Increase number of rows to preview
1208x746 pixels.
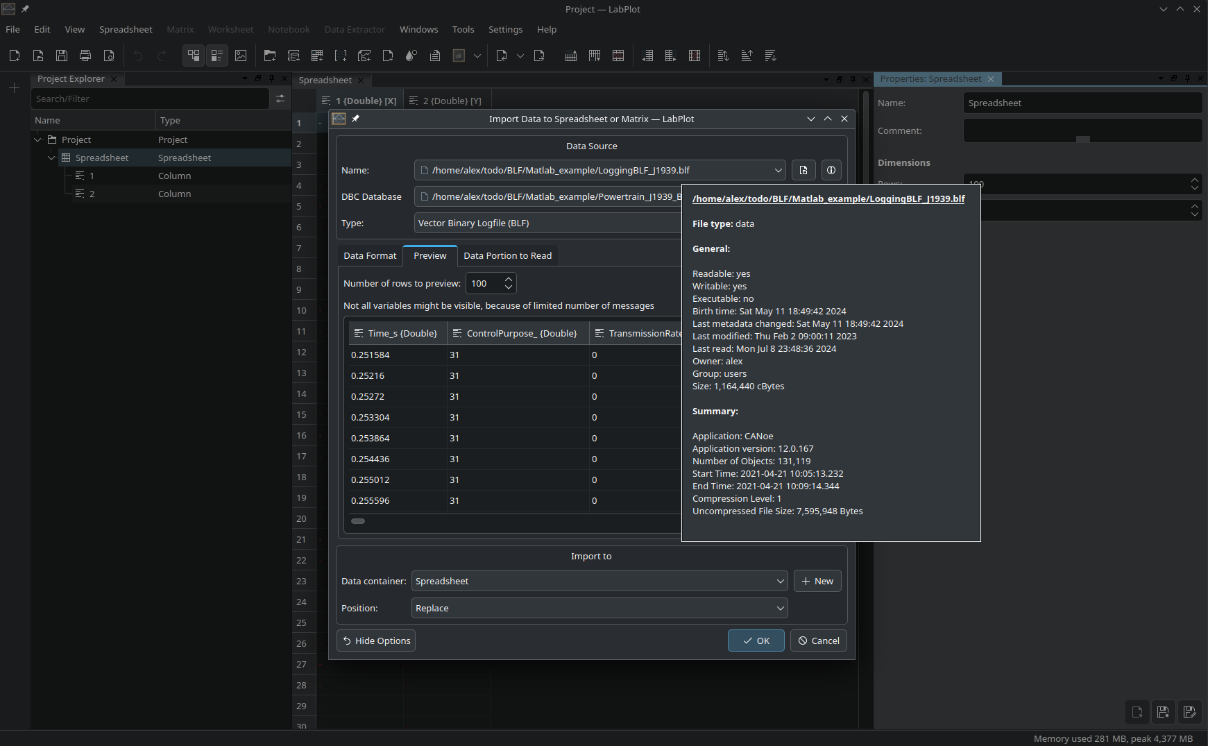click(509, 279)
